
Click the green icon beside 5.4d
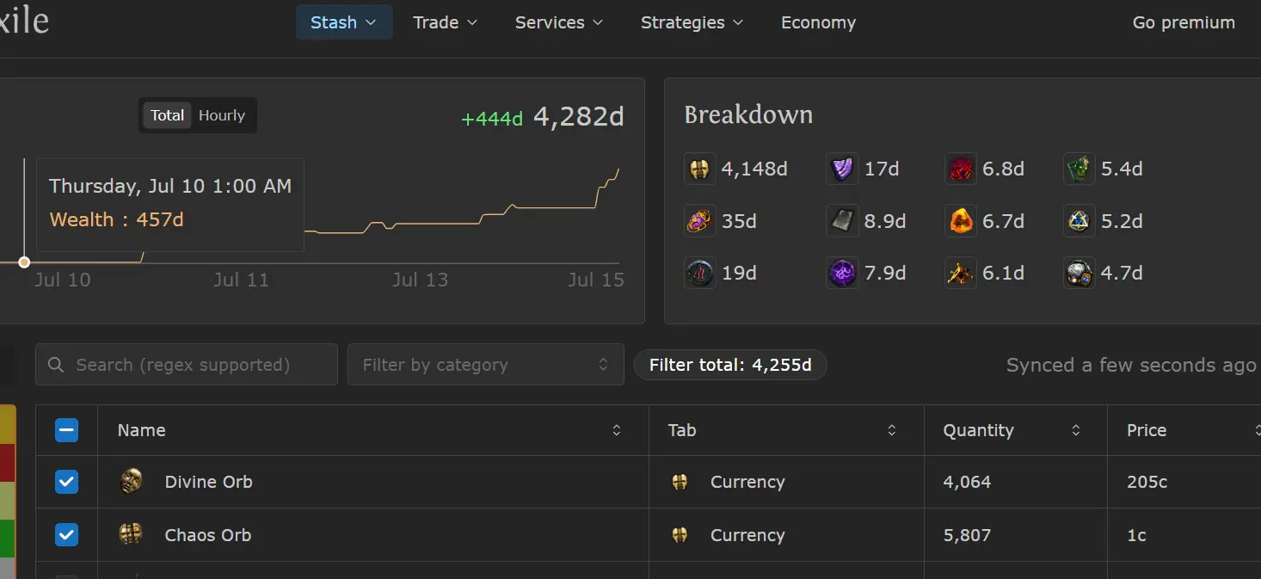tap(1079, 169)
